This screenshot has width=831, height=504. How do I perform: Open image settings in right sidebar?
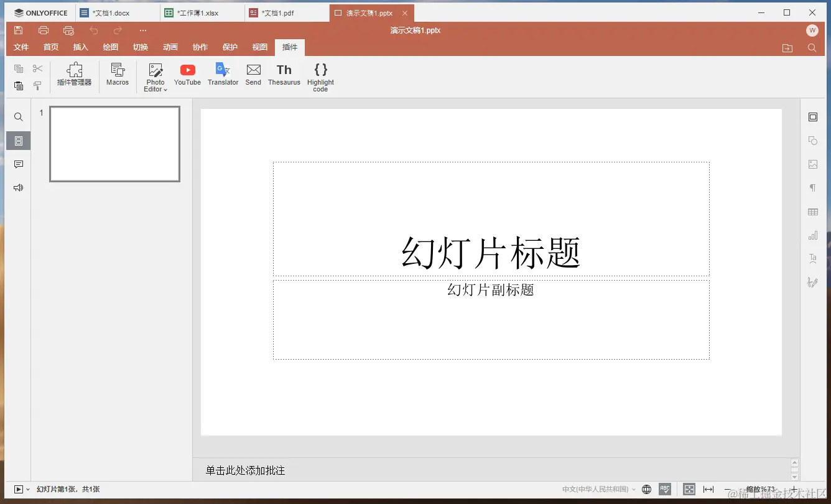tap(813, 164)
